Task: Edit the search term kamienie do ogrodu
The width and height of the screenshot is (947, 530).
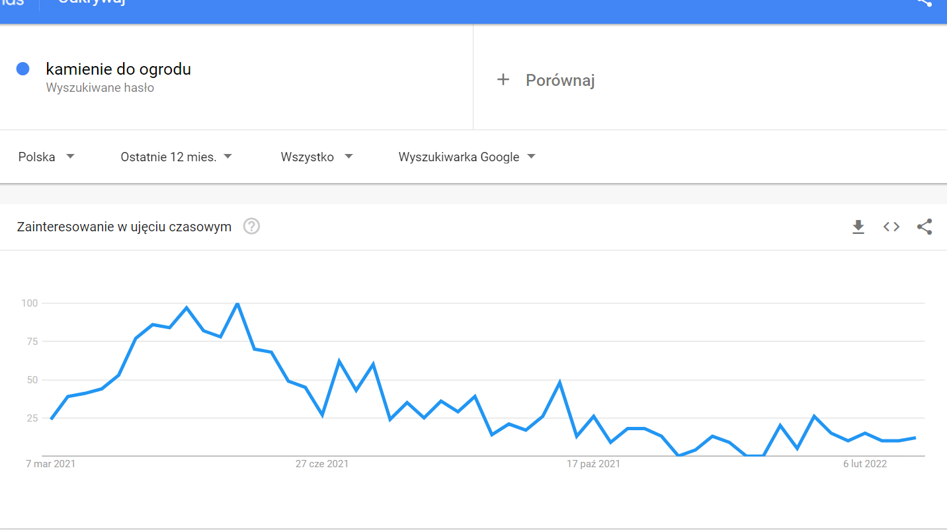Action: (118, 69)
